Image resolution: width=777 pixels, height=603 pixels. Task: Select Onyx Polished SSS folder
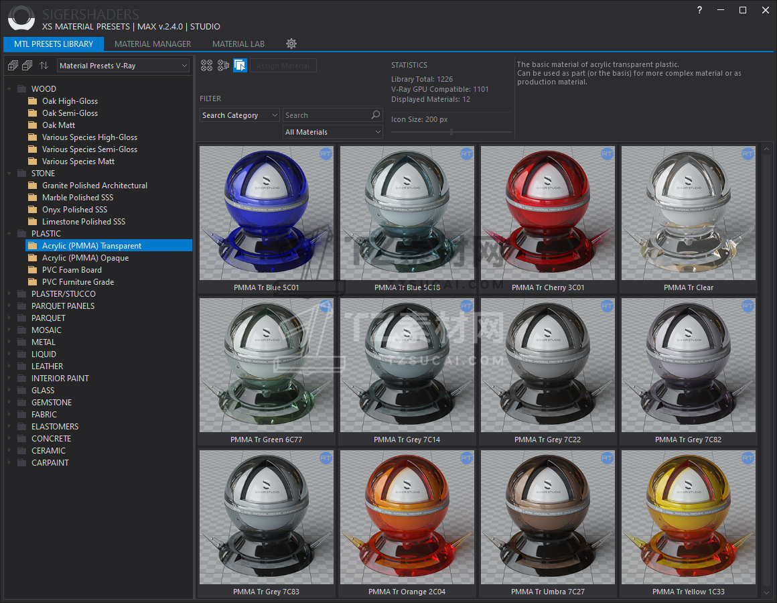click(74, 210)
